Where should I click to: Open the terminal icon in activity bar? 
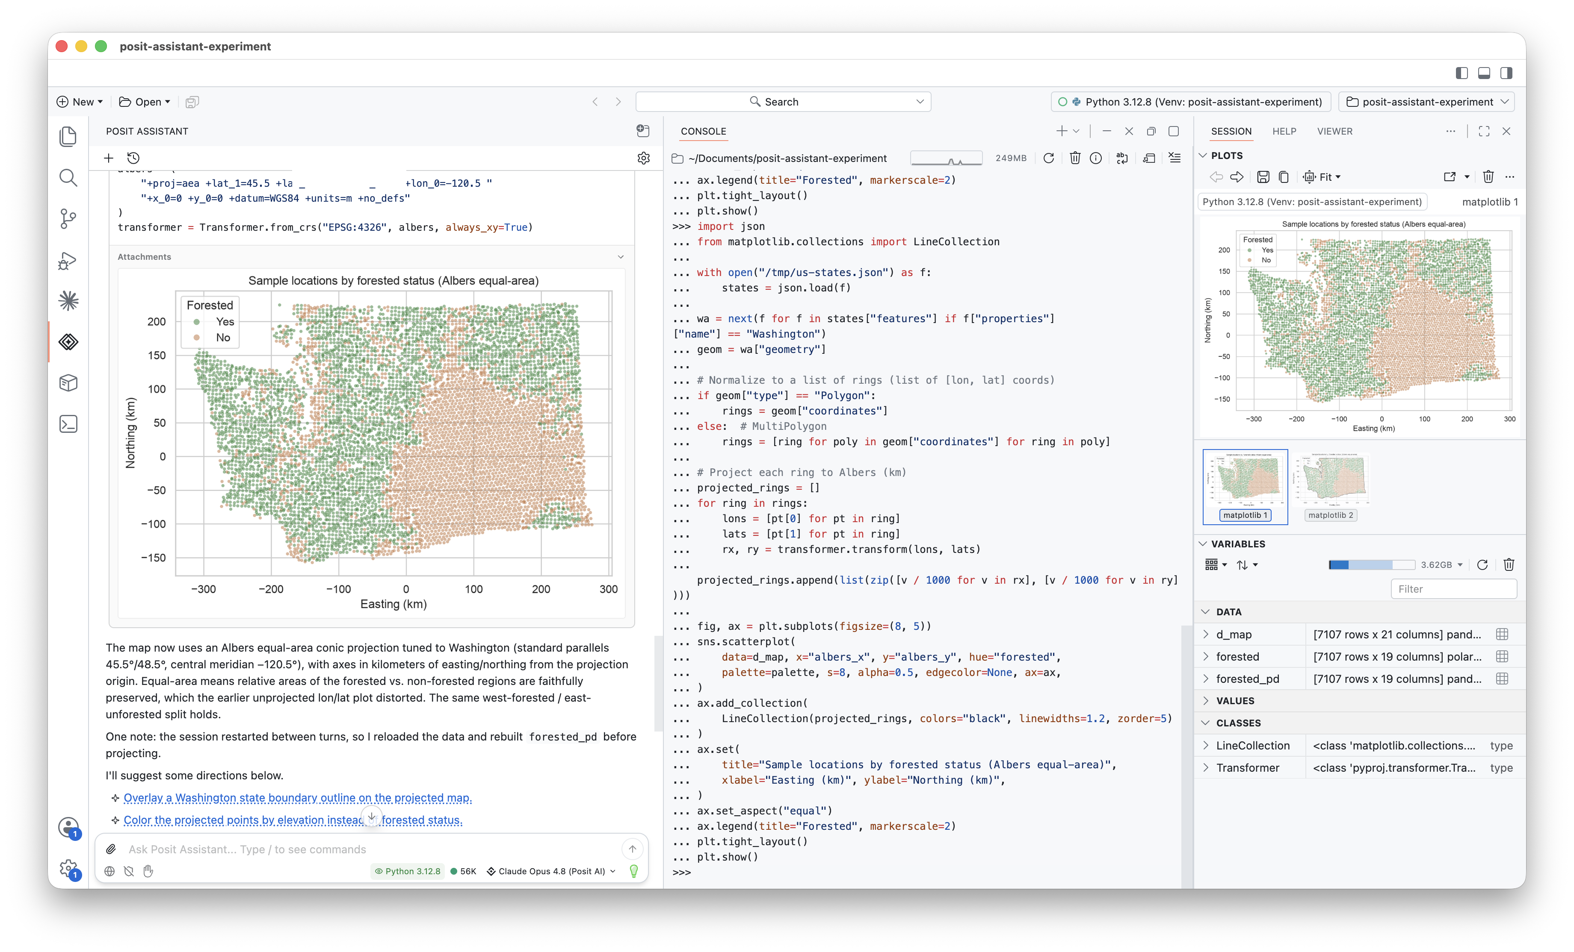click(68, 424)
